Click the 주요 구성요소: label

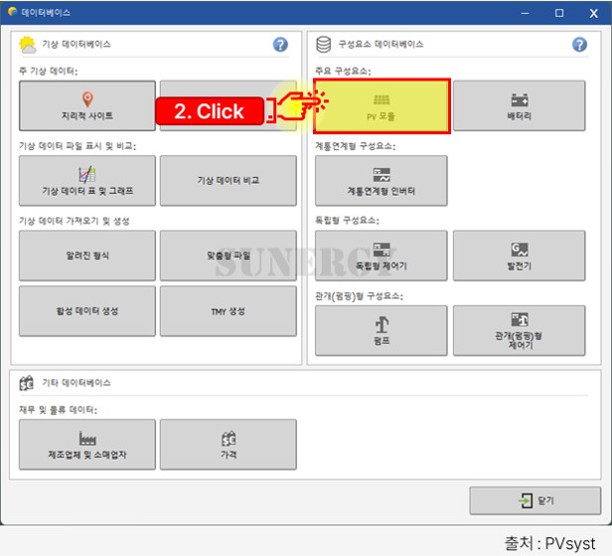pos(343,71)
